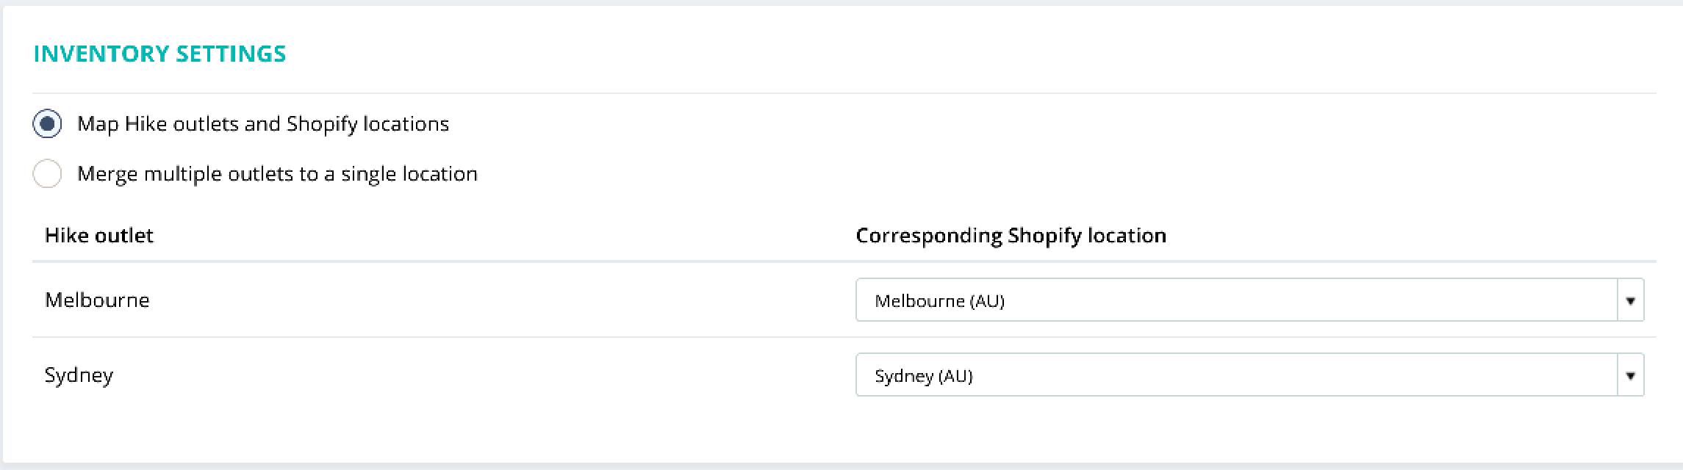
Task: Click the 'Sydney (AU)' selected value text
Action: 923,376
